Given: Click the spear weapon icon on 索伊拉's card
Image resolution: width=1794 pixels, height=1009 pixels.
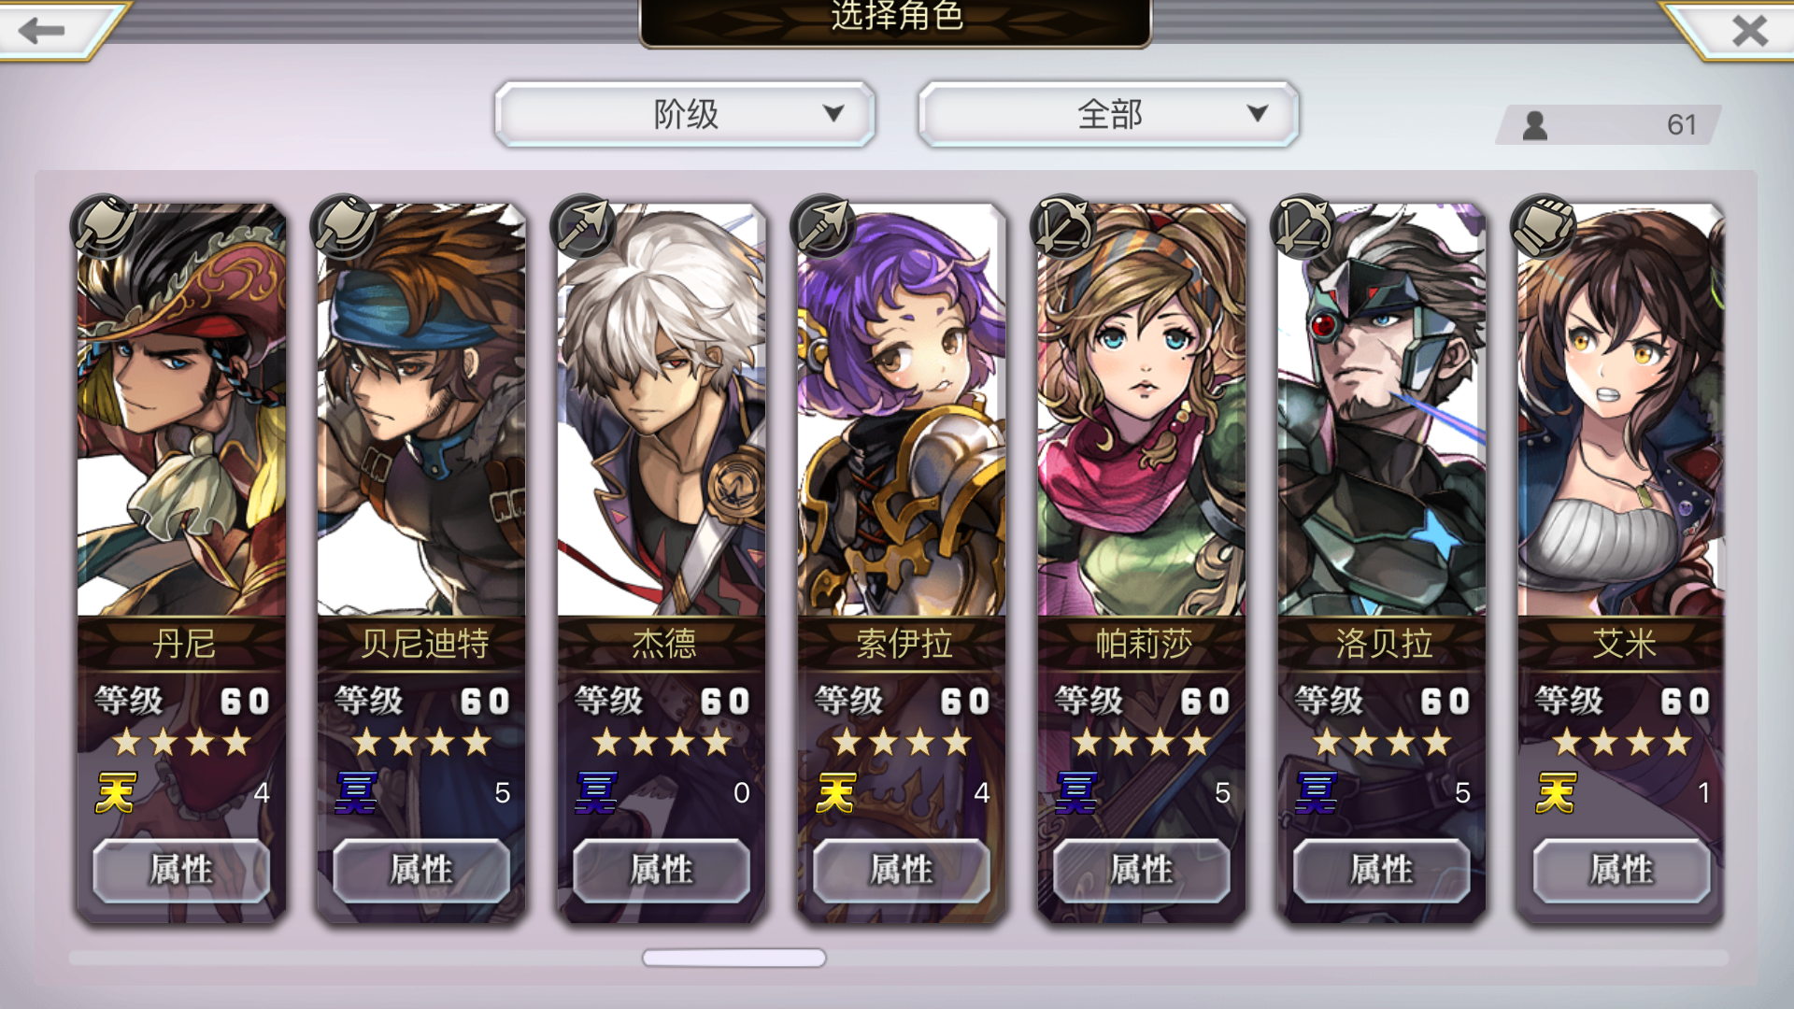Looking at the screenshot, I should [x=824, y=226].
